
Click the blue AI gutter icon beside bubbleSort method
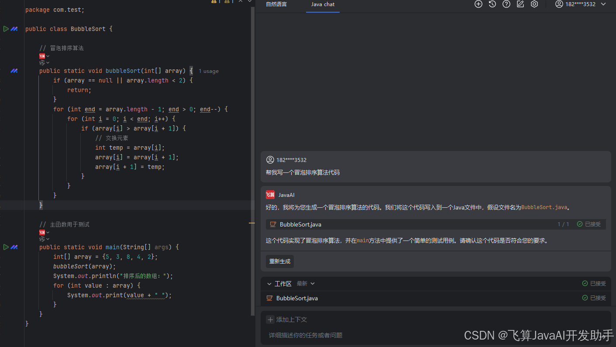(14, 71)
